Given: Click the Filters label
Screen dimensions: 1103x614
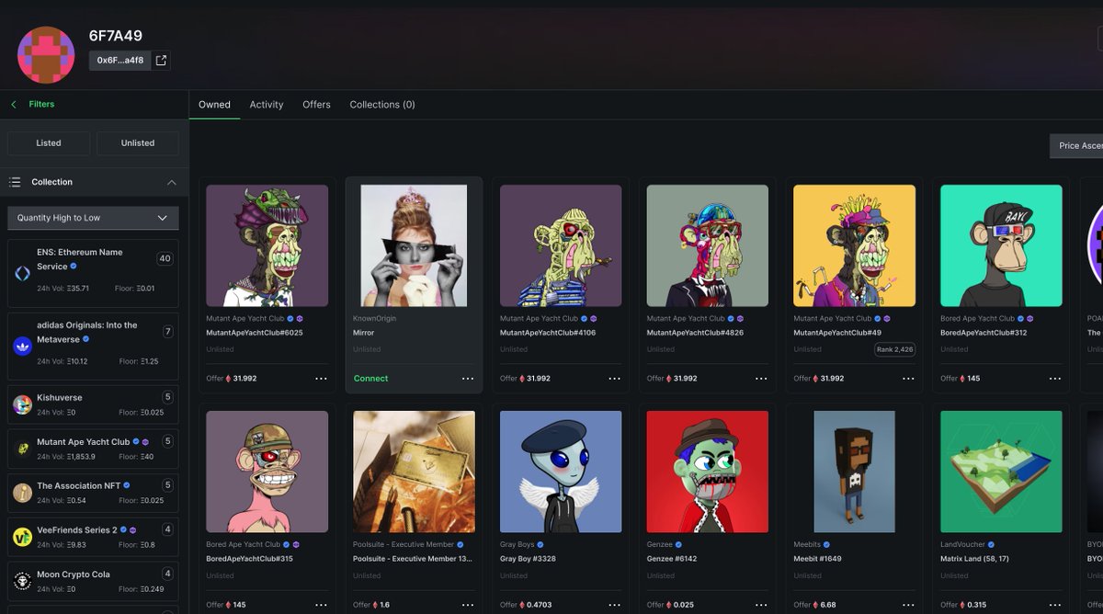Looking at the screenshot, I should [41, 104].
